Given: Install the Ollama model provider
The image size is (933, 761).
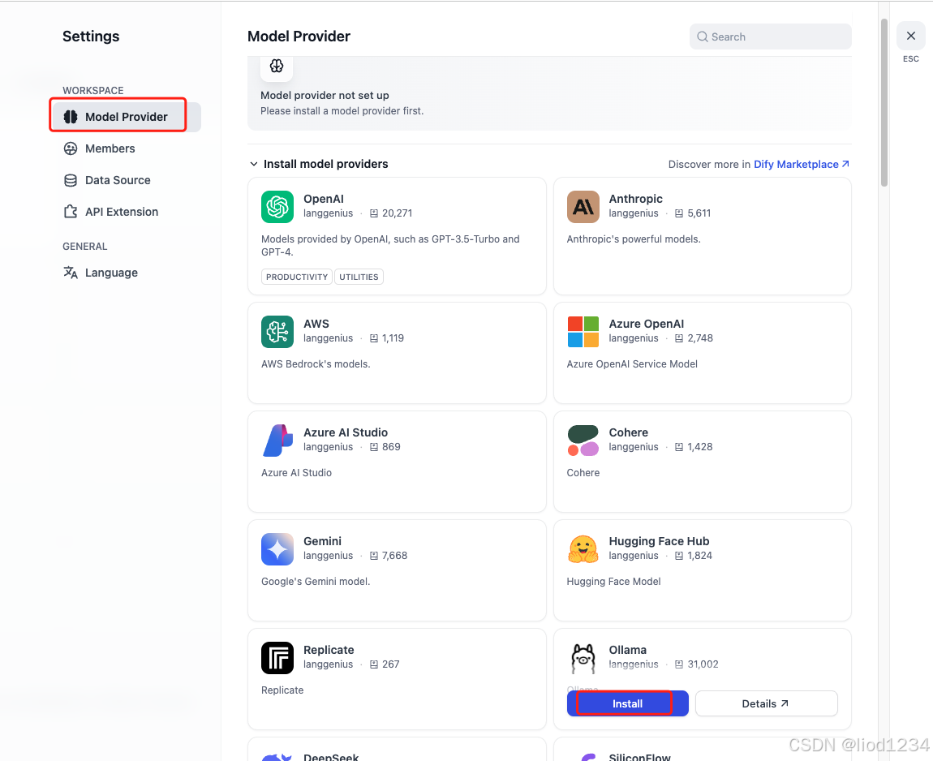Looking at the screenshot, I should click(628, 703).
